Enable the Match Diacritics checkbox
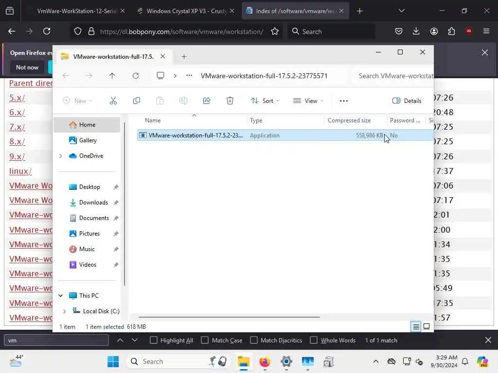498x373 pixels. click(254, 340)
